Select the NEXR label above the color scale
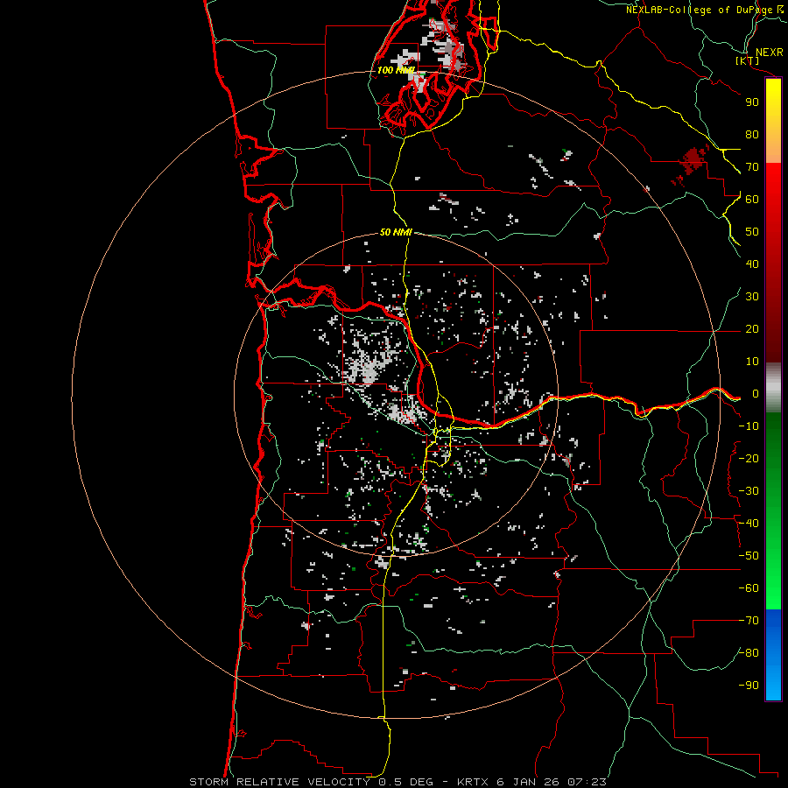 [769, 53]
